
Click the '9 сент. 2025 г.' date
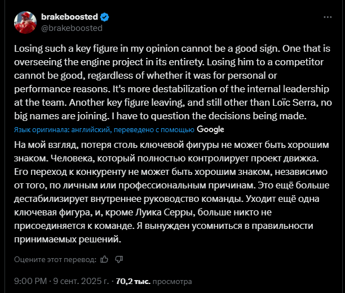click(x=81, y=281)
